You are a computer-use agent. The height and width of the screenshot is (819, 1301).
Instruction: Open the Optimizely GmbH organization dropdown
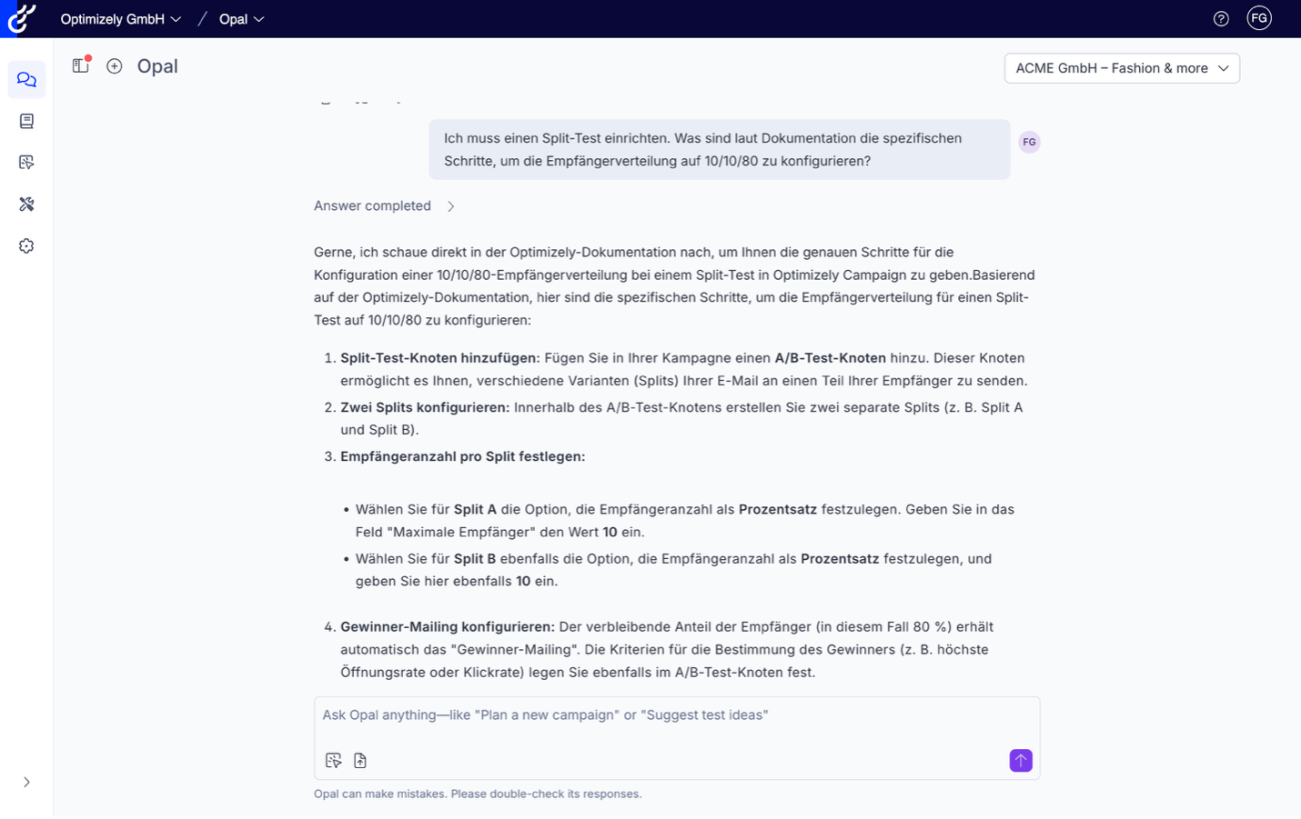coord(121,19)
